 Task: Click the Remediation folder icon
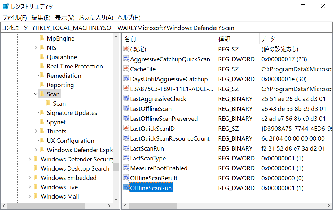pos(42,75)
